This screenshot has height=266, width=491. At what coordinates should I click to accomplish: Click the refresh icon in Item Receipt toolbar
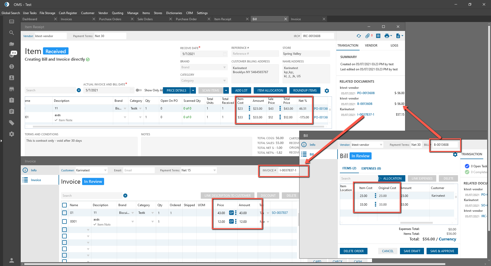[359, 36]
